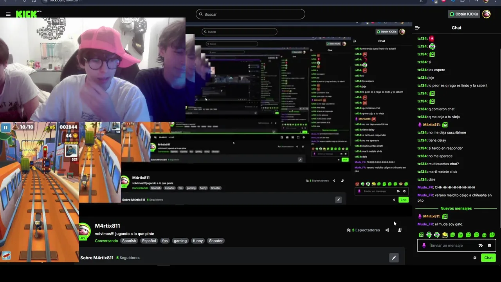View the 3 Espectadores viewer count
The image size is (501, 282).
pos(363,230)
